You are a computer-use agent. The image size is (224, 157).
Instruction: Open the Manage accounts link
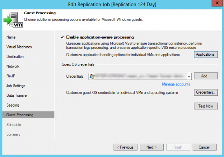pos(176,84)
